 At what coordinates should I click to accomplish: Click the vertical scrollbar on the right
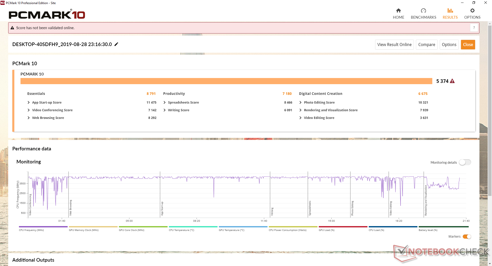(x=490, y=110)
